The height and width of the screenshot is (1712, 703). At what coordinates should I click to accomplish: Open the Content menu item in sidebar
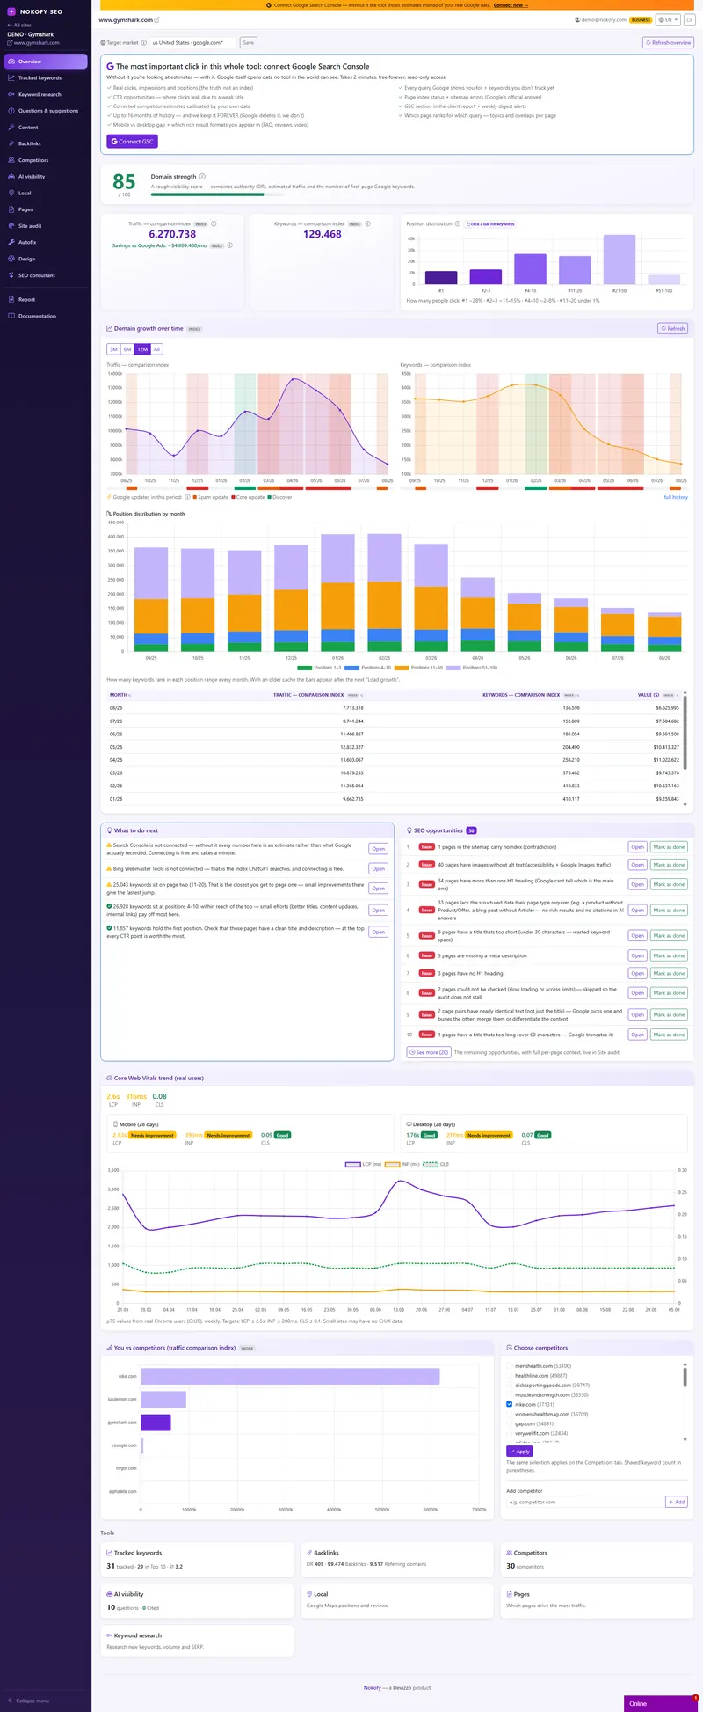pyautogui.click(x=46, y=128)
